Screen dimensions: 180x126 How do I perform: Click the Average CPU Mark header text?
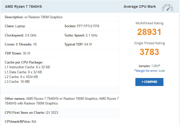click(x=140, y=6)
